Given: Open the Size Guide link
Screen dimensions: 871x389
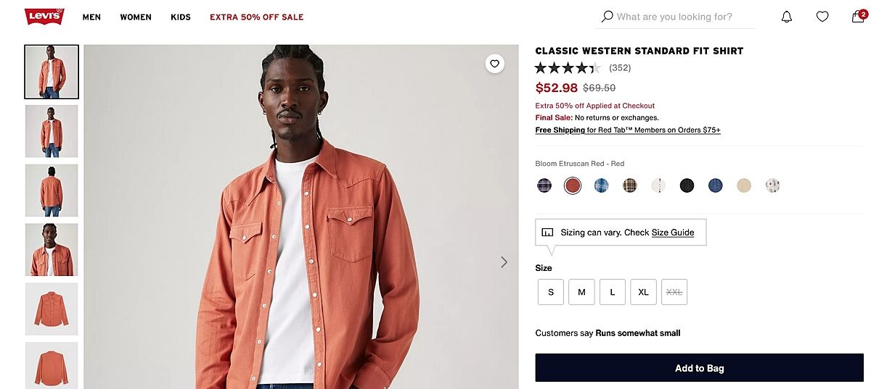Looking at the screenshot, I should click(x=673, y=233).
